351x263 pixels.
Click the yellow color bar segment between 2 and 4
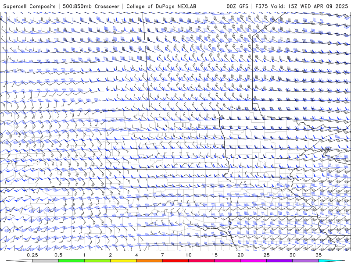[x=123, y=261]
